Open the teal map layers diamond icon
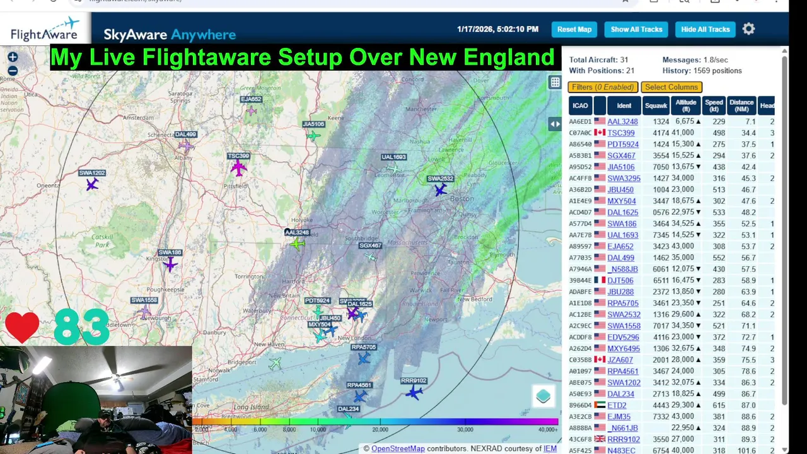The height and width of the screenshot is (454, 807). pyautogui.click(x=543, y=396)
